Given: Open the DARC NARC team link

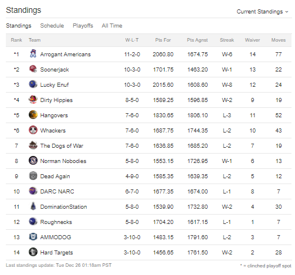Looking at the screenshot, I should 57,191.
